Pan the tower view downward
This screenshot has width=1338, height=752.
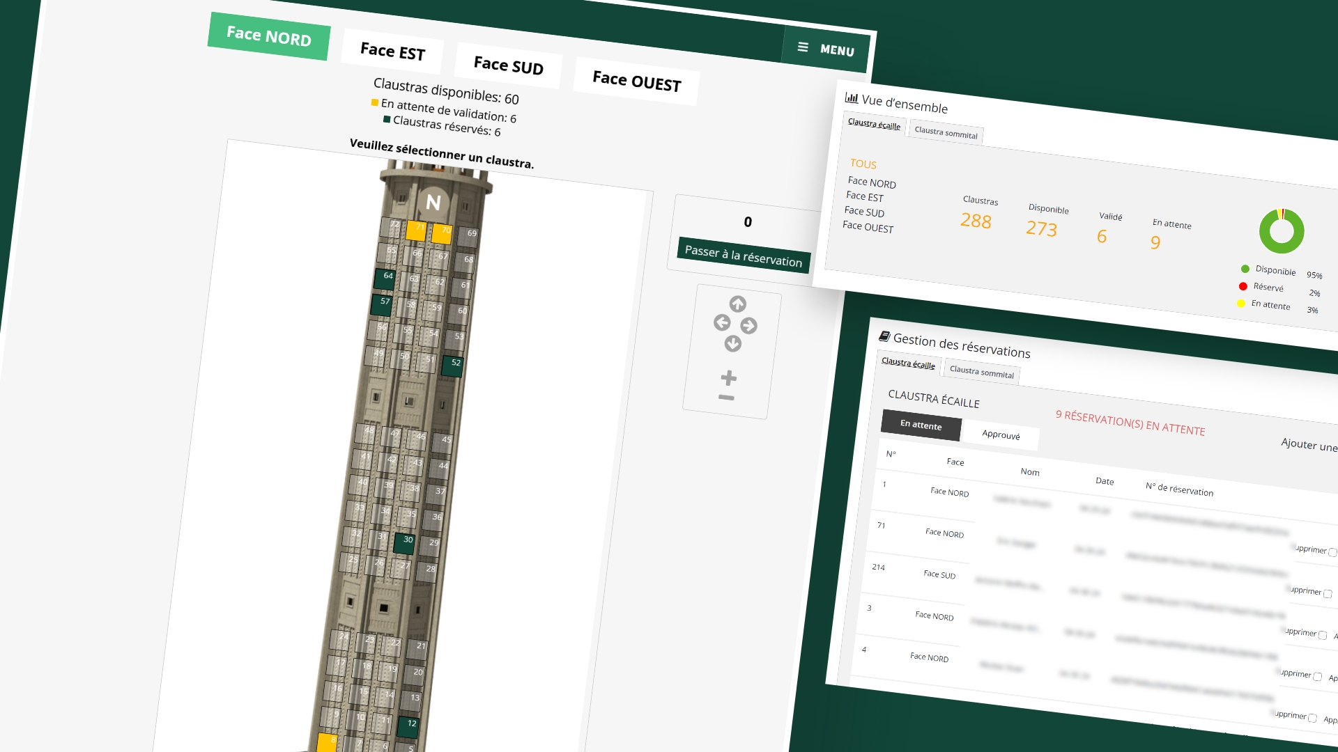[732, 343]
